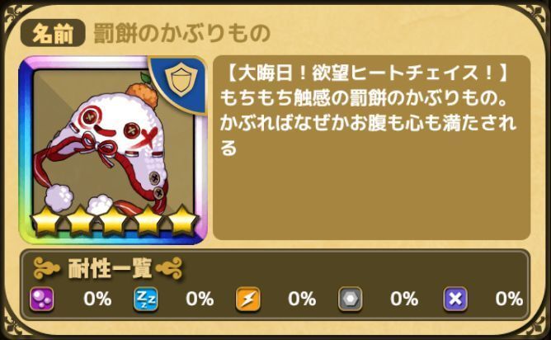Screen dimensions: 551x340
Task: Click the sleep resistance 0% value
Action: [200, 300]
